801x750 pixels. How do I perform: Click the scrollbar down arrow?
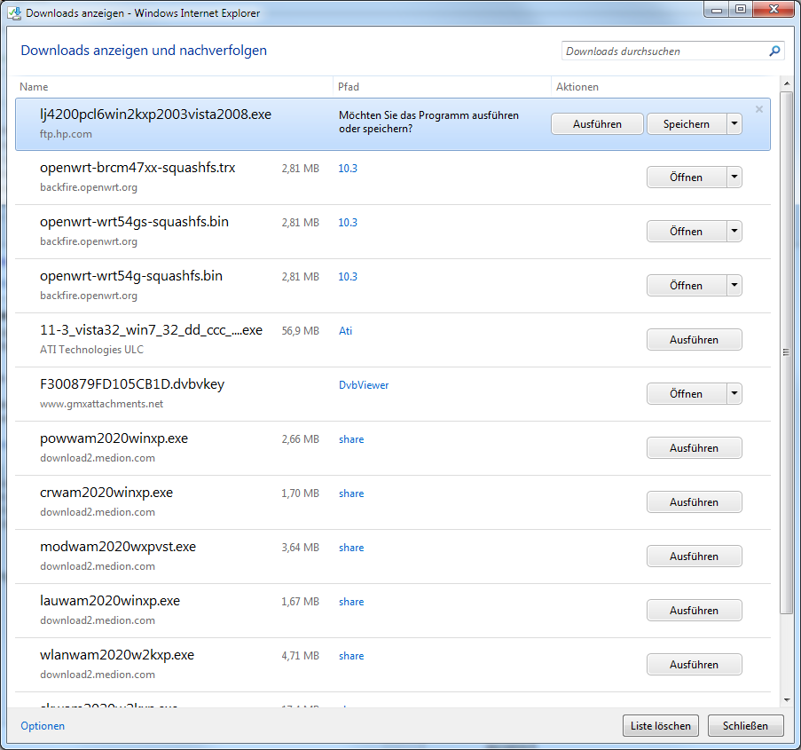tap(787, 700)
